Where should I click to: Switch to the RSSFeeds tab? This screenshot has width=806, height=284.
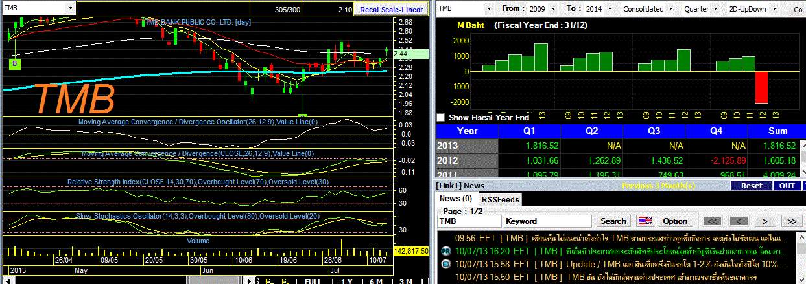click(501, 199)
